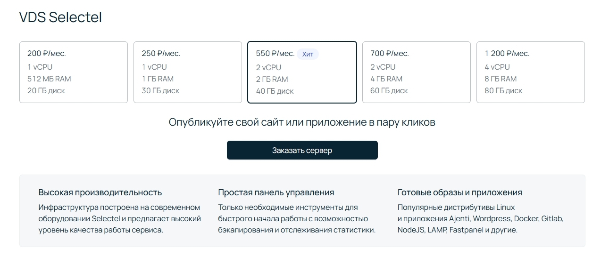Choose the 250 ₽/мес. tariff card

click(188, 72)
